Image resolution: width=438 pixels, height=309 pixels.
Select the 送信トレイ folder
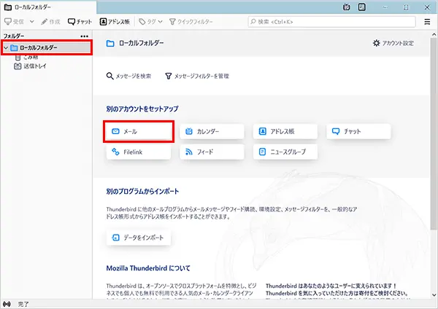click(x=30, y=66)
